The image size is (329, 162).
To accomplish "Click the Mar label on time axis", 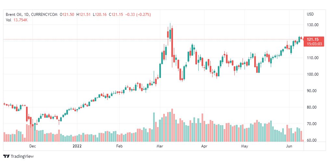I will pos(160,146).
